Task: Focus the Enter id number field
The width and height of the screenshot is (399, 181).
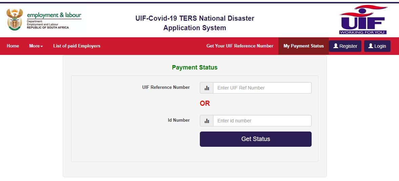Action: [x=262, y=121]
